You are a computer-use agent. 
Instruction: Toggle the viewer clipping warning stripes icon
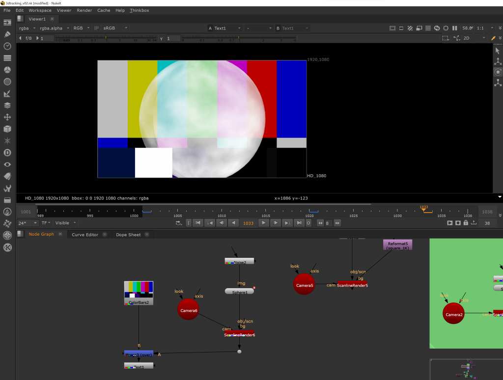tap(410, 28)
